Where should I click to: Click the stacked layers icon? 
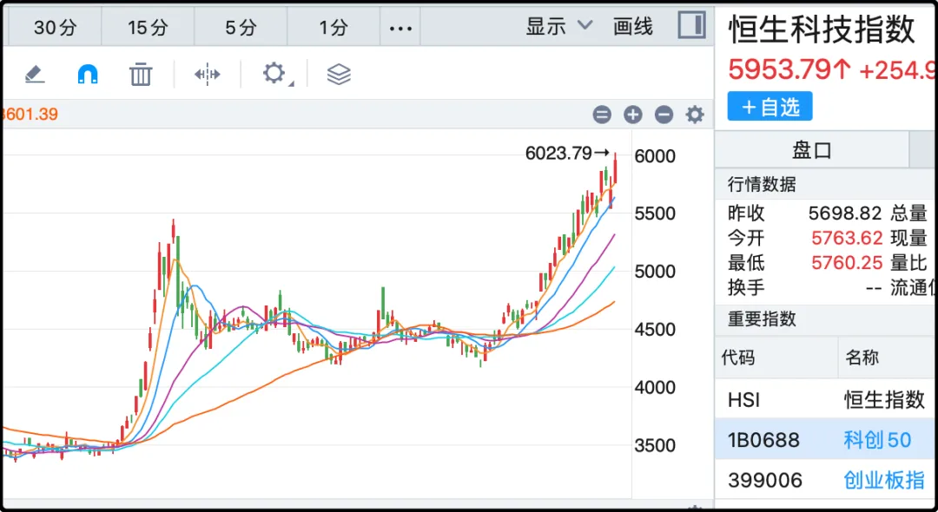[339, 74]
